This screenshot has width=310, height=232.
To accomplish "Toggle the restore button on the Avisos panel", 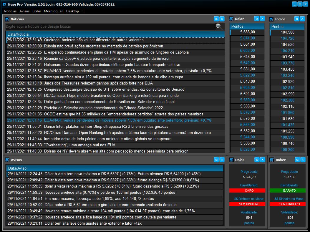I will [217, 160].
